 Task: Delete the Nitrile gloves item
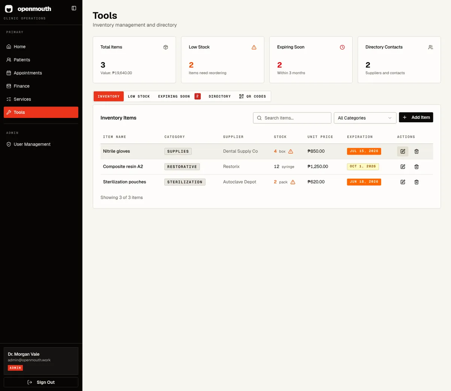(416, 151)
